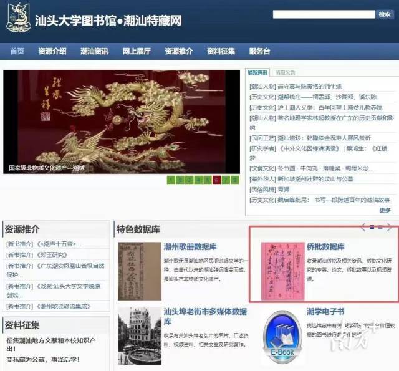Open the 资源推介 item in navigation bar

coord(179,51)
